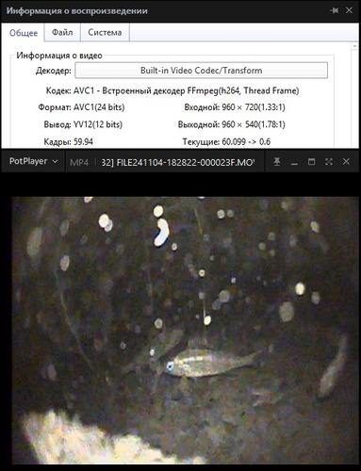
Task: Click the bright white spot in video
Action: pos(161,233)
